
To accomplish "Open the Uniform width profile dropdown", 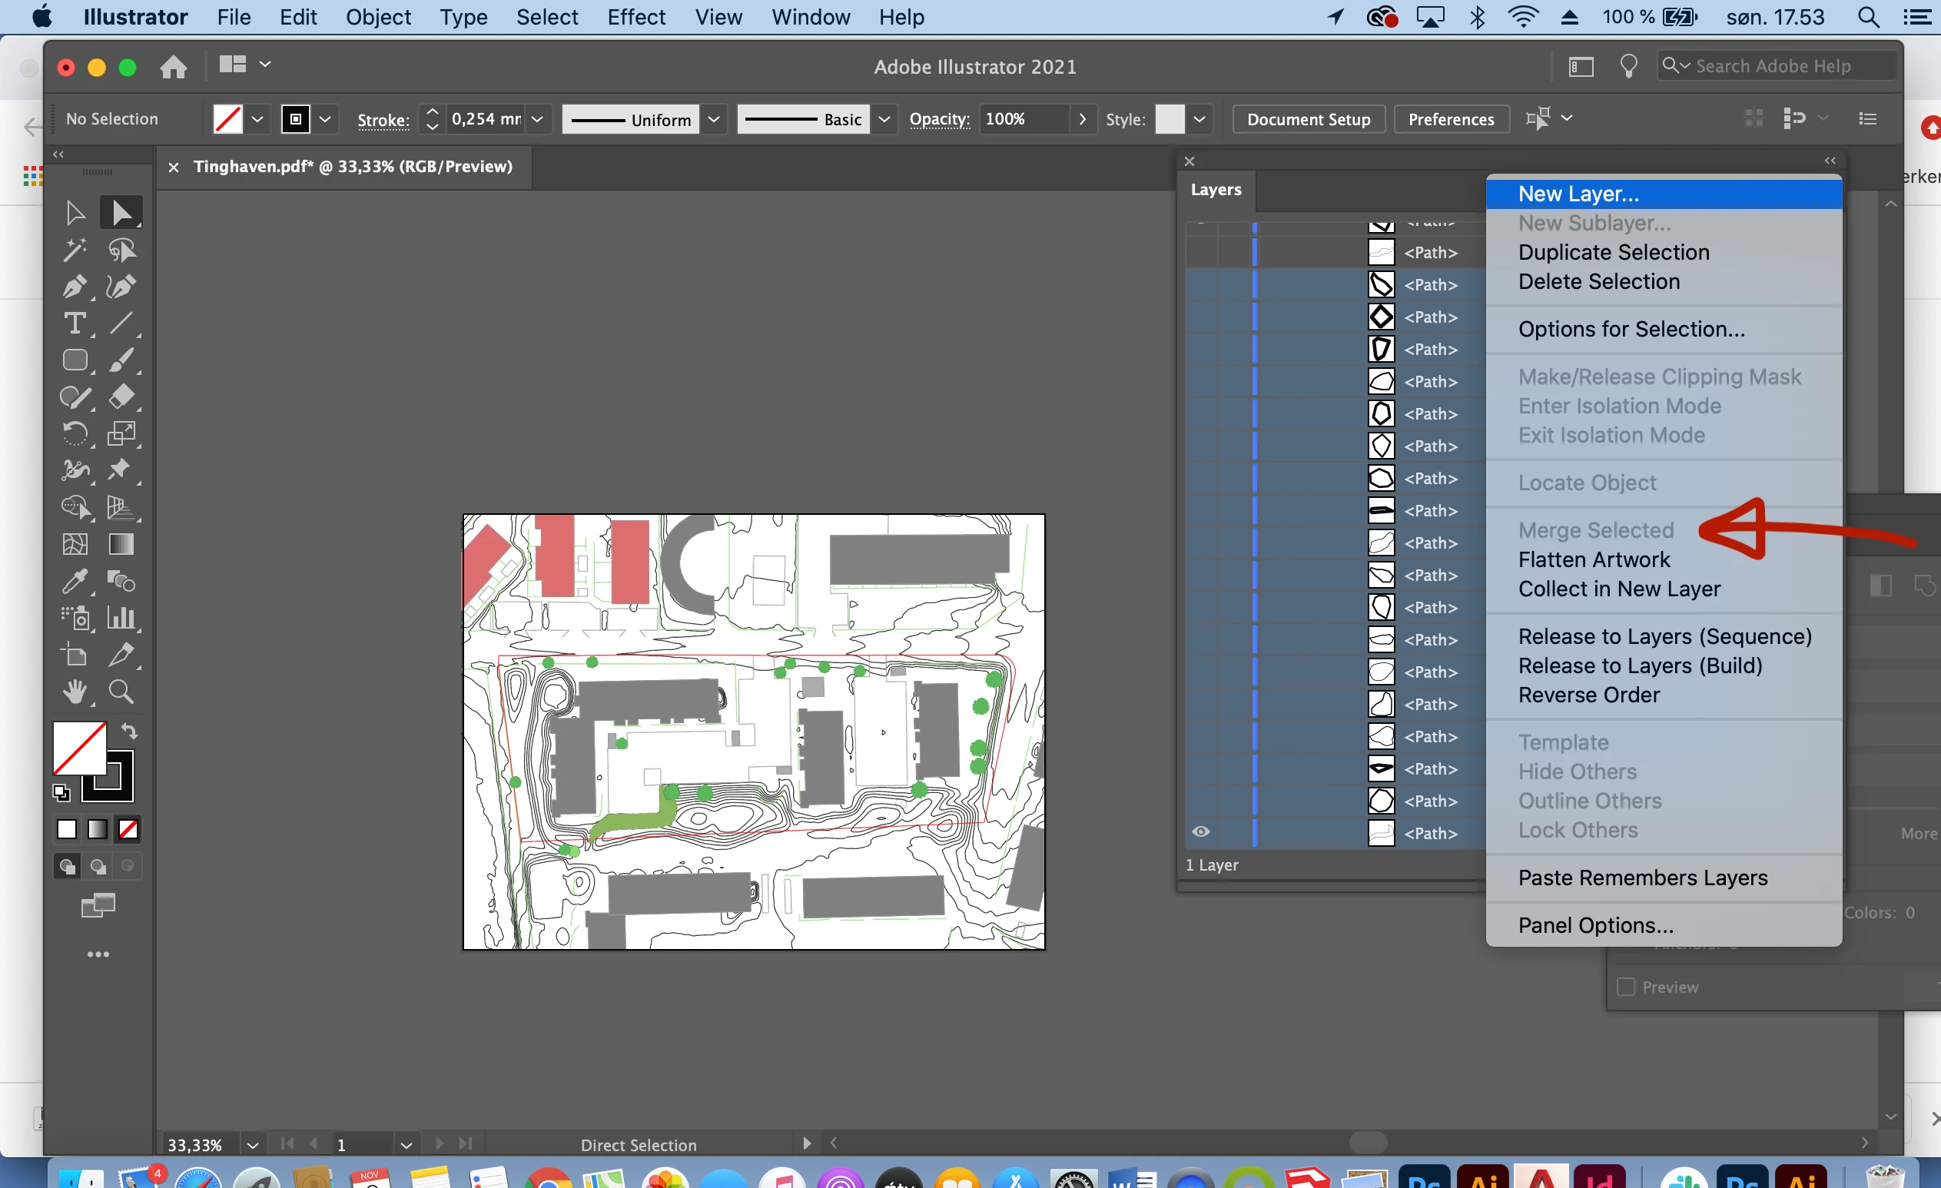I will 714,120.
